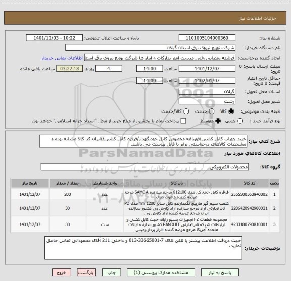Click need date 1401/12/07 in row 1
Viewport: 291px width, 281px height.
click(x=30, y=194)
